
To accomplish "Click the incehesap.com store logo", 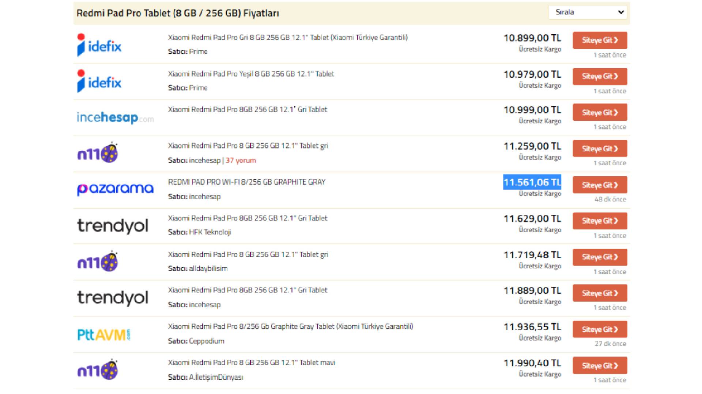I will point(115,117).
